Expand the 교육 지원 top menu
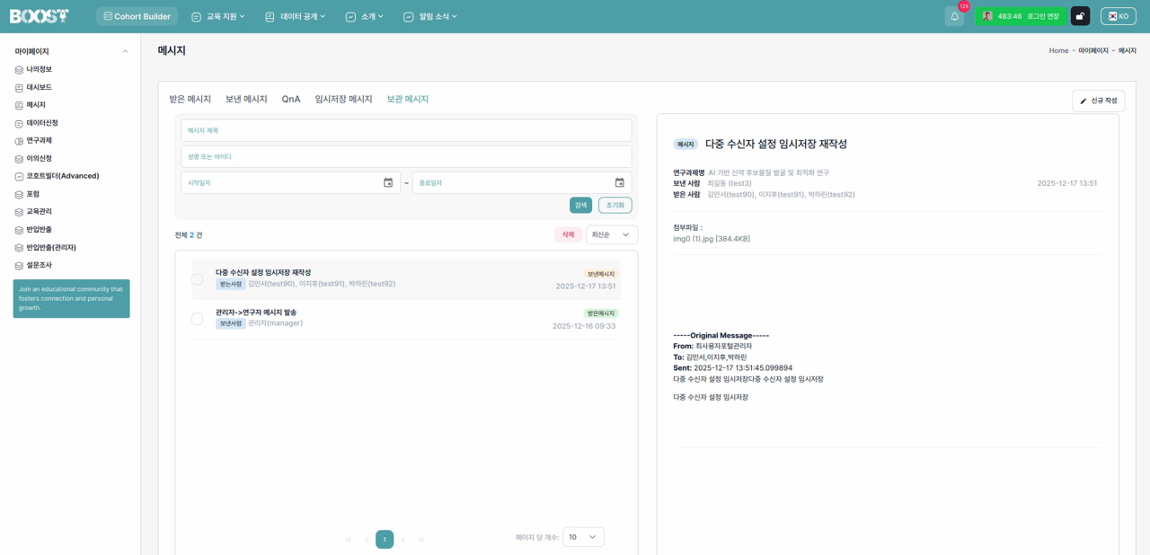The width and height of the screenshot is (1150, 555). [x=217, y=16]
